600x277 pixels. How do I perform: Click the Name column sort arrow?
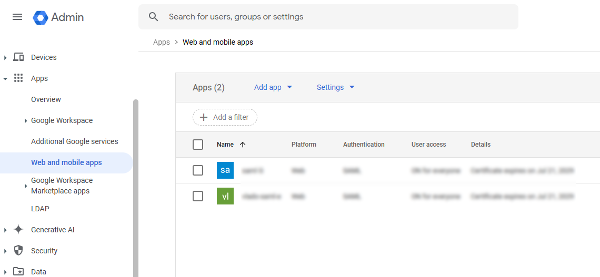(242, 145)
